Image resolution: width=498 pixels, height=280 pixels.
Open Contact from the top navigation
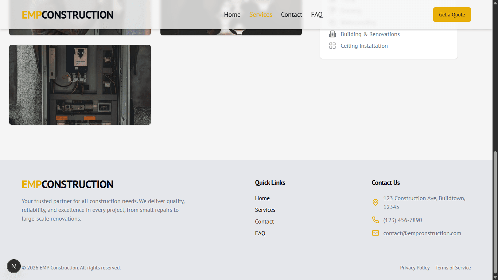[x=291, y=15]
